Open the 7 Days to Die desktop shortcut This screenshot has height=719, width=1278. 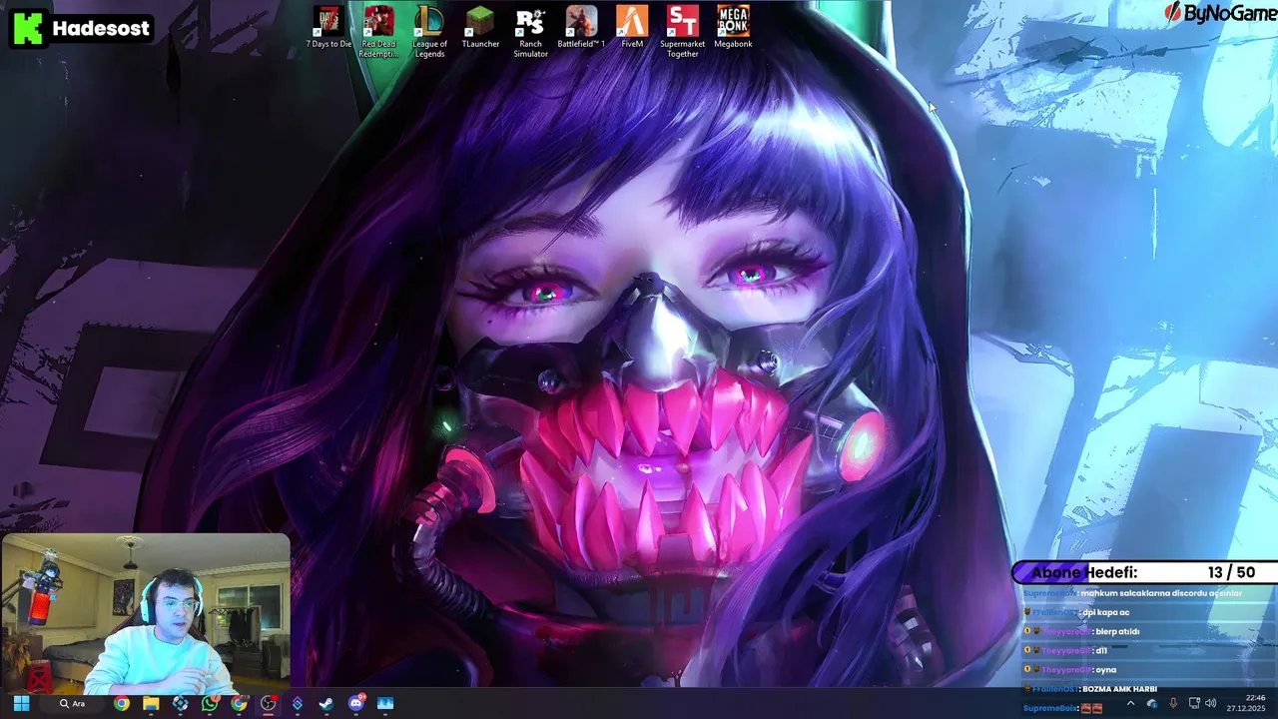click(x=328, y=28)
